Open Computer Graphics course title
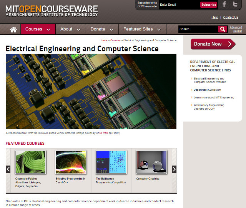Image resolution: width=246 pixels, height=208 pixels. pyautogui.click(x=148, y=179)
